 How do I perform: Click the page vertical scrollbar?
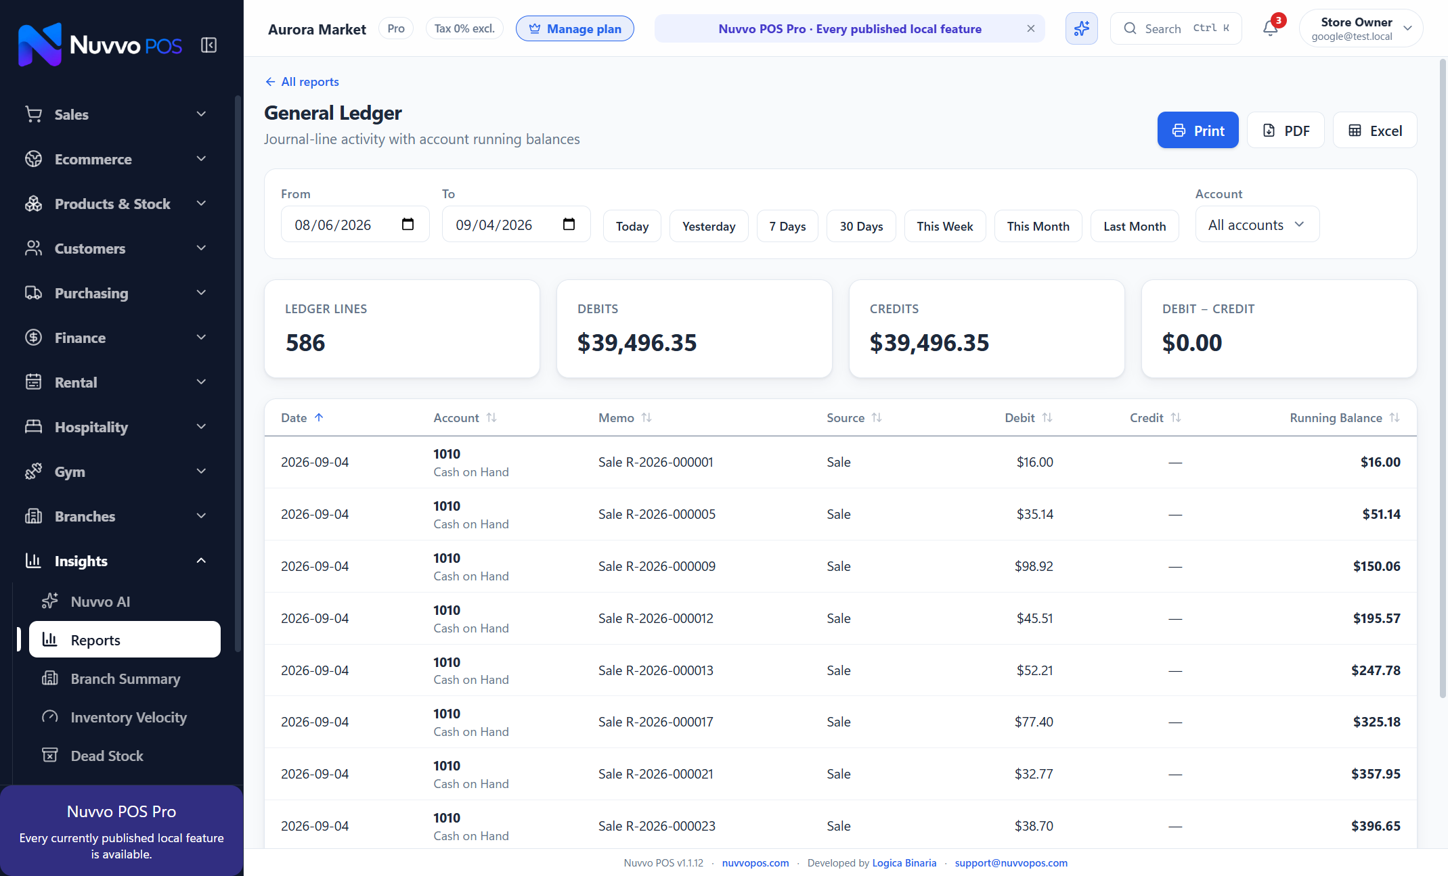1443,379
